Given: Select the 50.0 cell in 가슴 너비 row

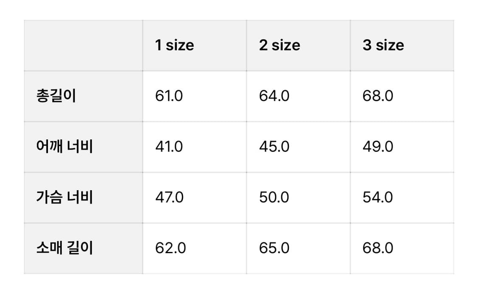Looking at the screenshot, I should click(x=274, y=198).
